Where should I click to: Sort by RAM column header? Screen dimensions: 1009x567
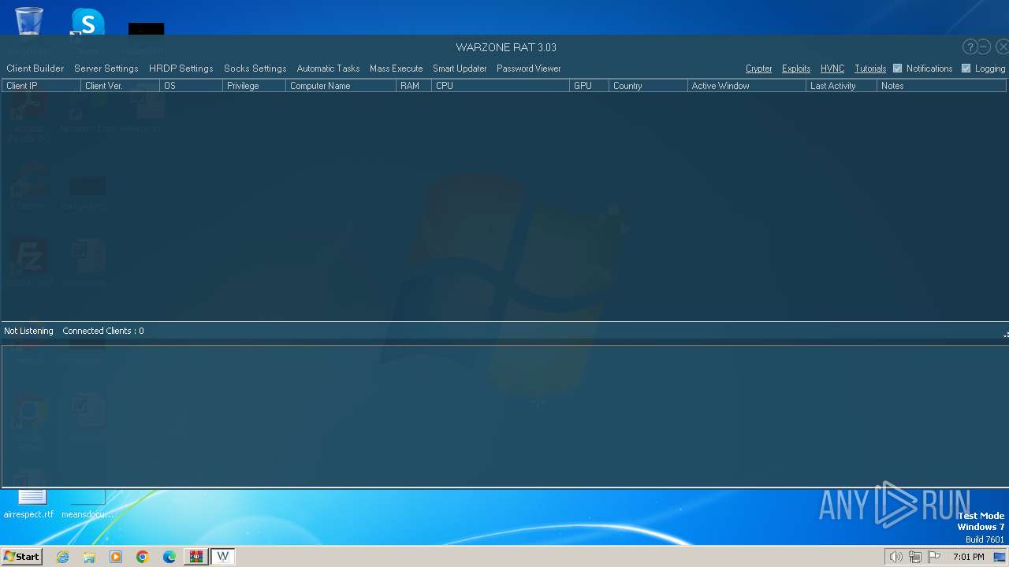[414, 86]
